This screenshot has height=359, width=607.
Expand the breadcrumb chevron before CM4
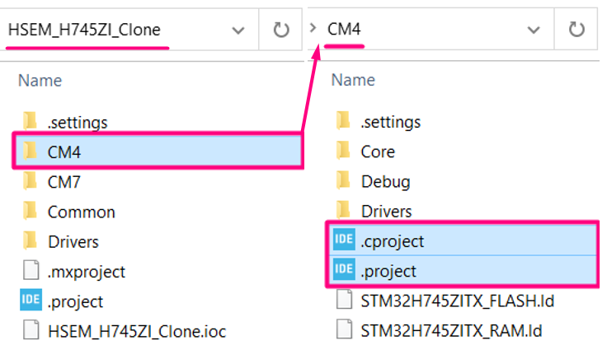(313, 30)
